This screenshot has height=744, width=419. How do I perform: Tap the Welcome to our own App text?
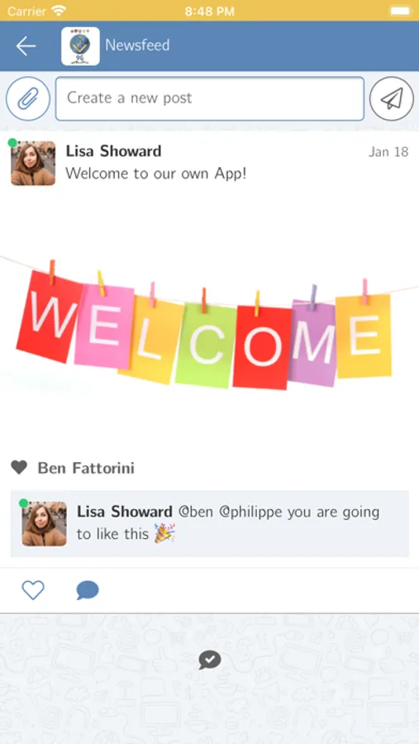point(156,174)
